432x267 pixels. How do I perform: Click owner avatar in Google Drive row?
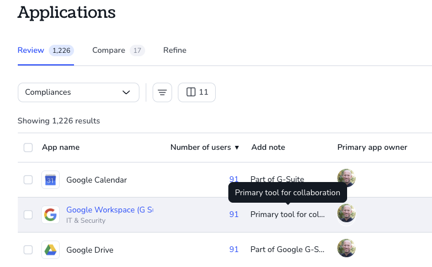coord(347,248)
